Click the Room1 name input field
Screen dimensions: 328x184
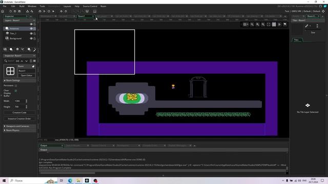26,71
